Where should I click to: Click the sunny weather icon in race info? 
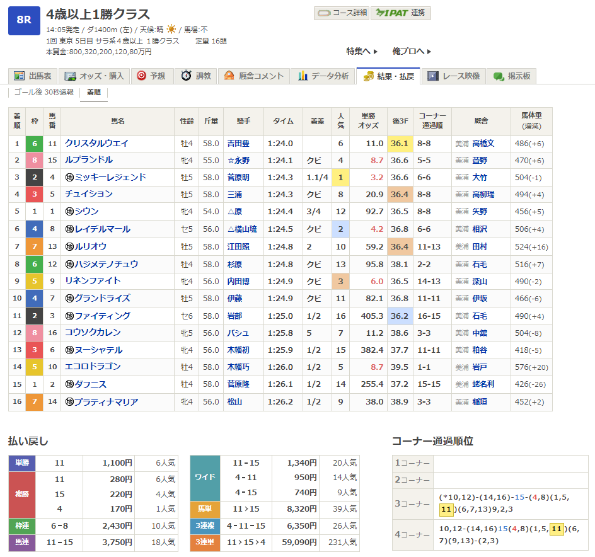(x=171, y=30)
